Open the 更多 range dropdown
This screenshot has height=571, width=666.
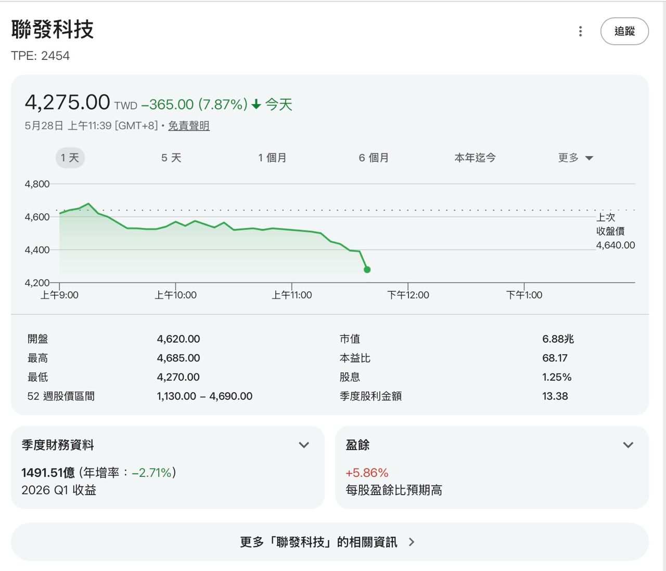[575, 158]
